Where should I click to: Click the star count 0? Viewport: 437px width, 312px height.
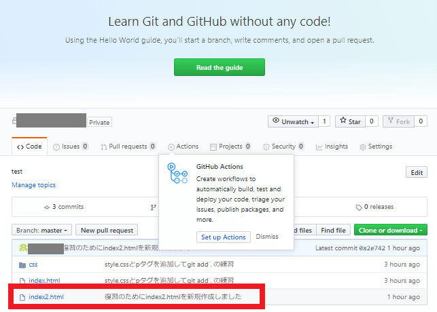click(372, 121)
